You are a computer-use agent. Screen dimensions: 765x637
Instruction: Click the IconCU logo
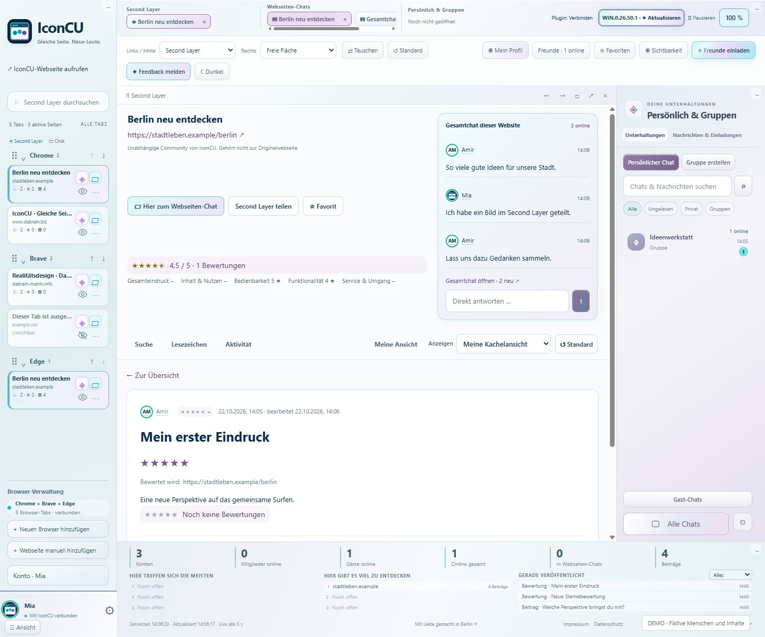tap(20, 32)
